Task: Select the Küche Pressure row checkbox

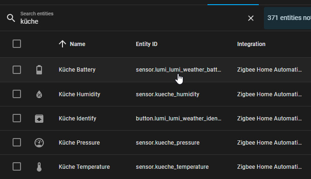Action: click(x=17, y=142)
